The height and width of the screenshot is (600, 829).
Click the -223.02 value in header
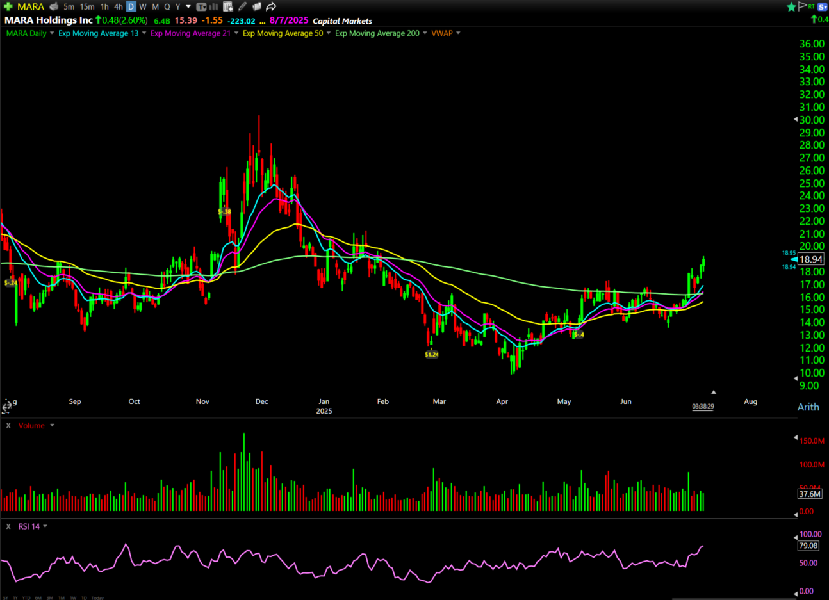point(242,21)
